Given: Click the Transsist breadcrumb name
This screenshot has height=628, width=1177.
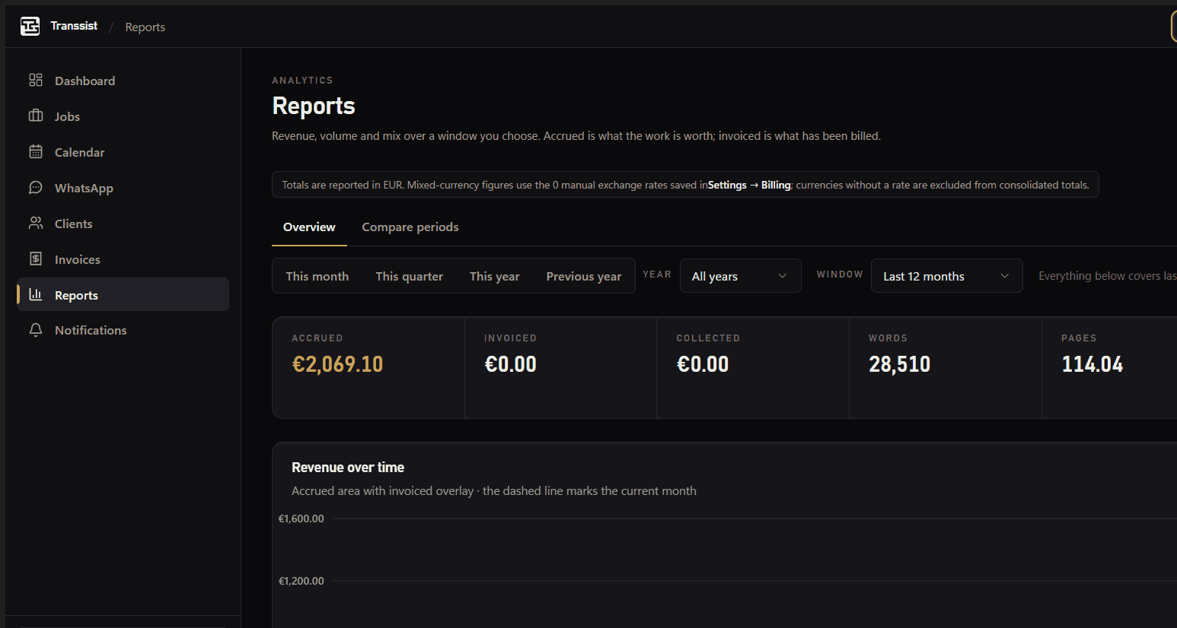Looking at the screenshot, I should [74, 26].
